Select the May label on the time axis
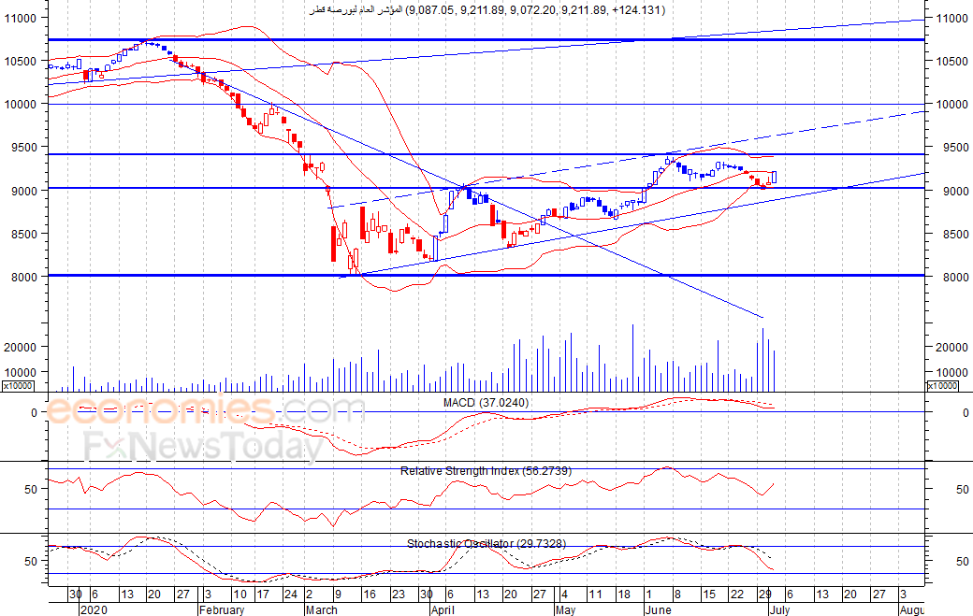 tap(565, 609)
